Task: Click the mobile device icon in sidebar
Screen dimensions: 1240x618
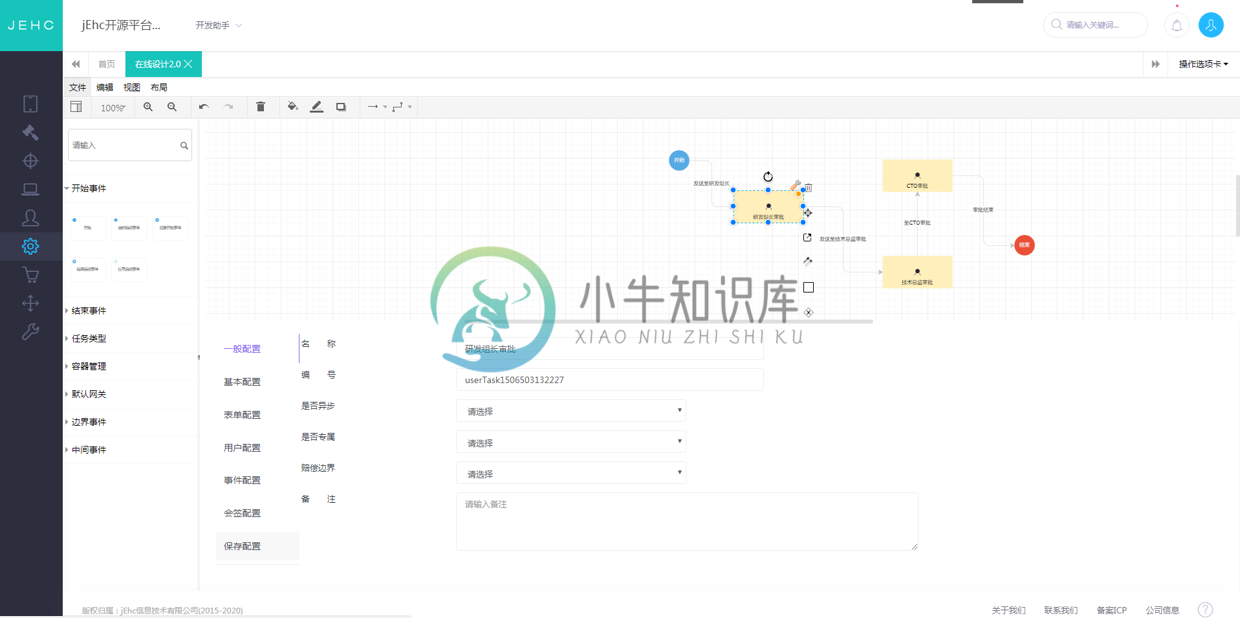Action: [30, 104]
